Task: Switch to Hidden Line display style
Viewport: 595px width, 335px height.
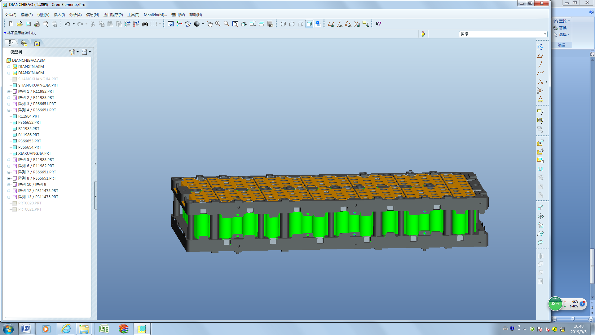Action: (292, 24)
